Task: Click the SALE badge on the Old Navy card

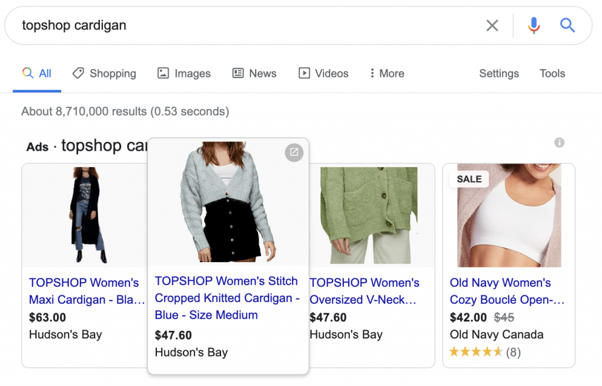Action: [469, 179]
